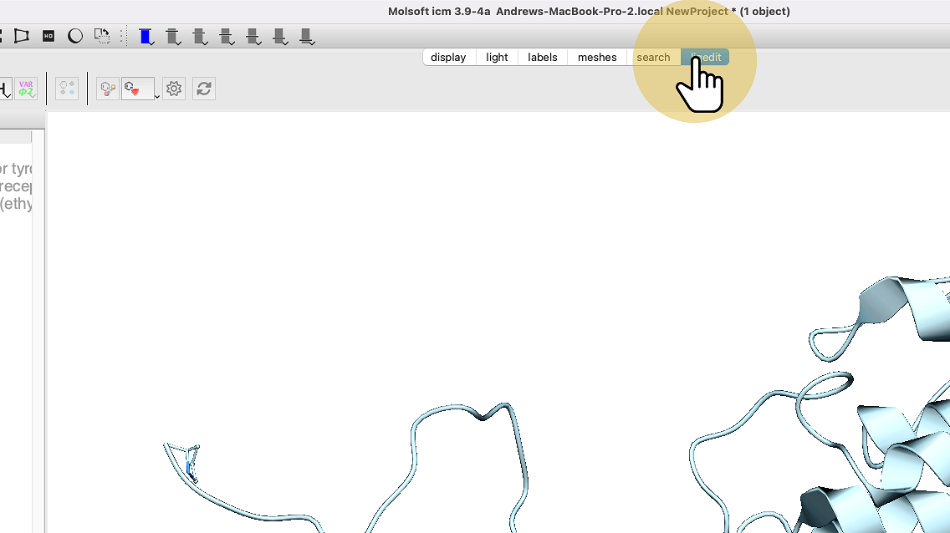Select the last gray clipping plane icon
Viewport: 950px width, 533px height.
click(307, 37)
